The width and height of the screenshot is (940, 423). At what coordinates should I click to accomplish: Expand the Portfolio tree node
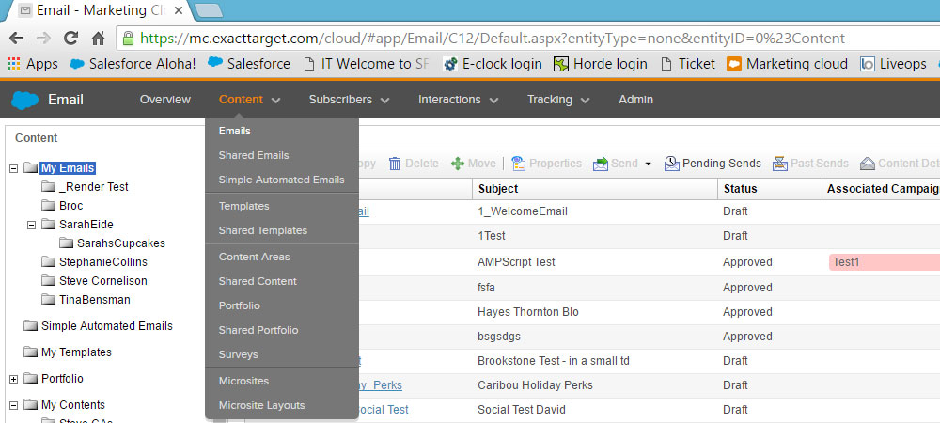(x=14, y=379)
